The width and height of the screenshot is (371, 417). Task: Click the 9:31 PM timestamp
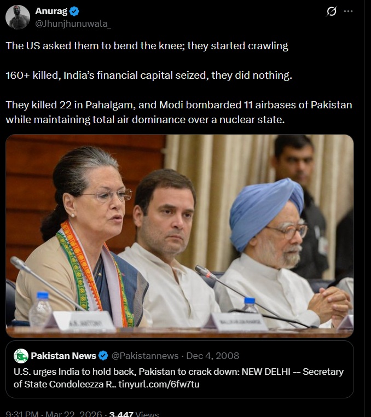pos(22,414)
